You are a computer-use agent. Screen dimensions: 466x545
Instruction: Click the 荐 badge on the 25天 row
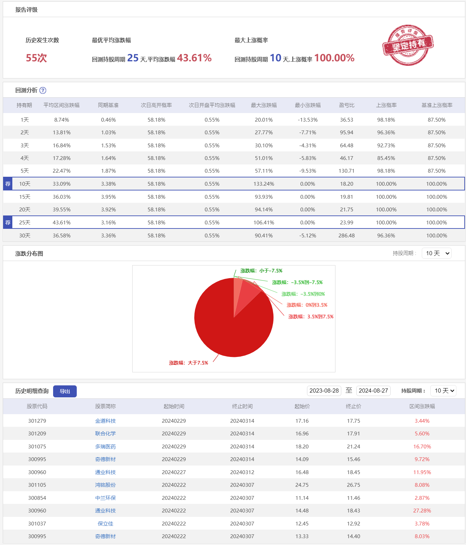(8, 223)
